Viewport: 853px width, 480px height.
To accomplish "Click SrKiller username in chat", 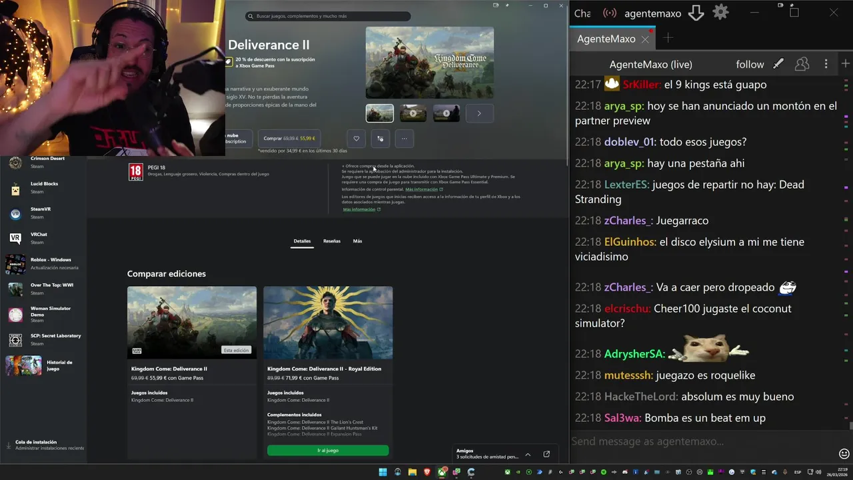I will coord(642,85).
